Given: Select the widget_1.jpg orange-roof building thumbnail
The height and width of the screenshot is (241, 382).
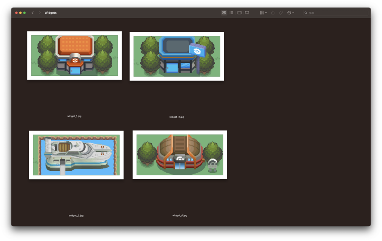Looking at the screenshot, I should pos(74,55).
